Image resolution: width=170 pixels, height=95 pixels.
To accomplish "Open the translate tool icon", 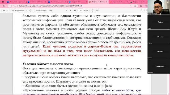I will 51,11.
